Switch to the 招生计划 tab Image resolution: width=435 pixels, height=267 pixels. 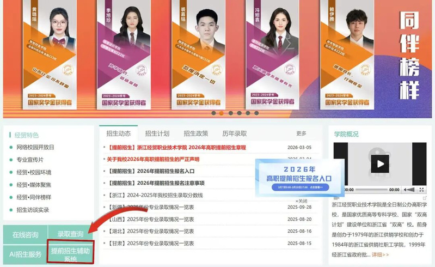157,133
